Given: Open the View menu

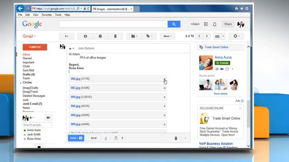Looking at the screenshot, I should click(36, 15).
